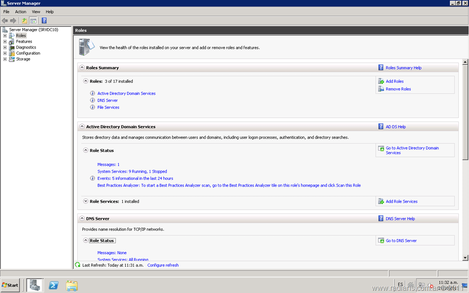
Task: Click the Add Role Services icon
Action: (381, 201)
